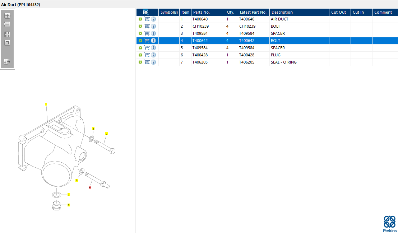This screenshot has height=233, width=398.
Task: Add T400642 BOLT to cart
Action: coord(147,40)
